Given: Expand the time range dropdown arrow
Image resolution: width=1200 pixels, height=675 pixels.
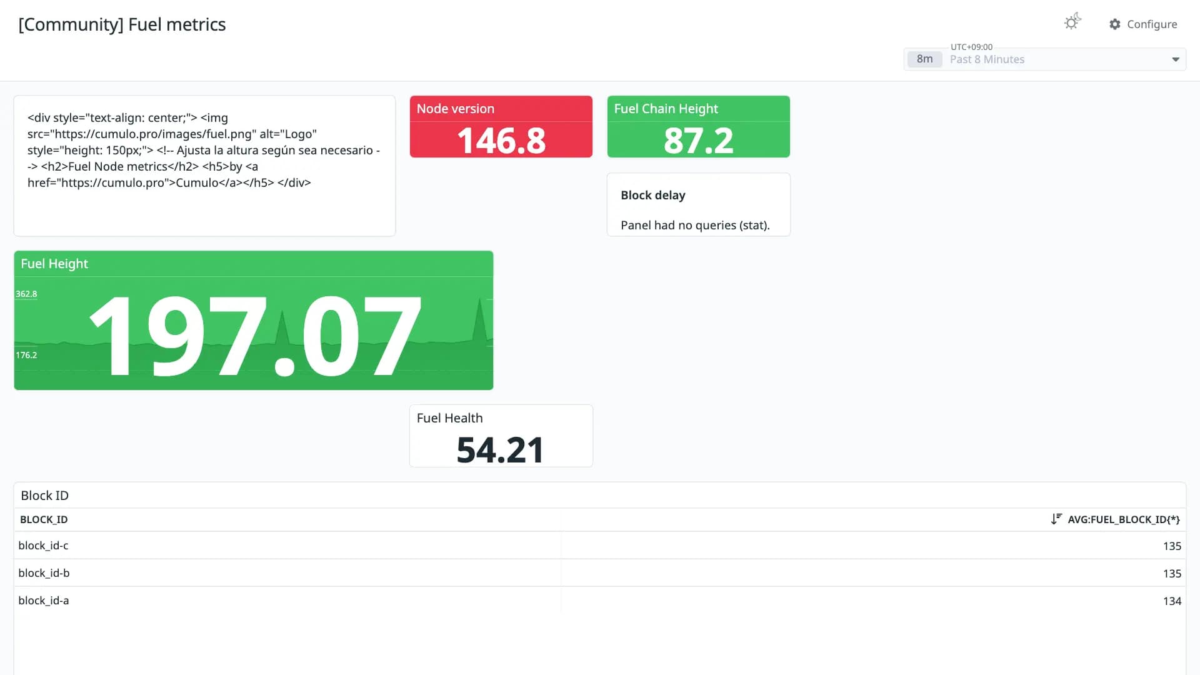Looking at the screenshot, I should (1175, 59).
